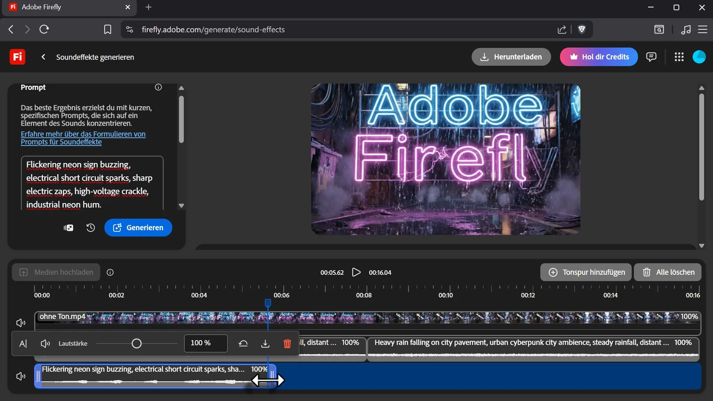Download the selected clip via toolbar icon
This screenshot has height=401, width=713.
pyautogui.click(x=265, y=343)
